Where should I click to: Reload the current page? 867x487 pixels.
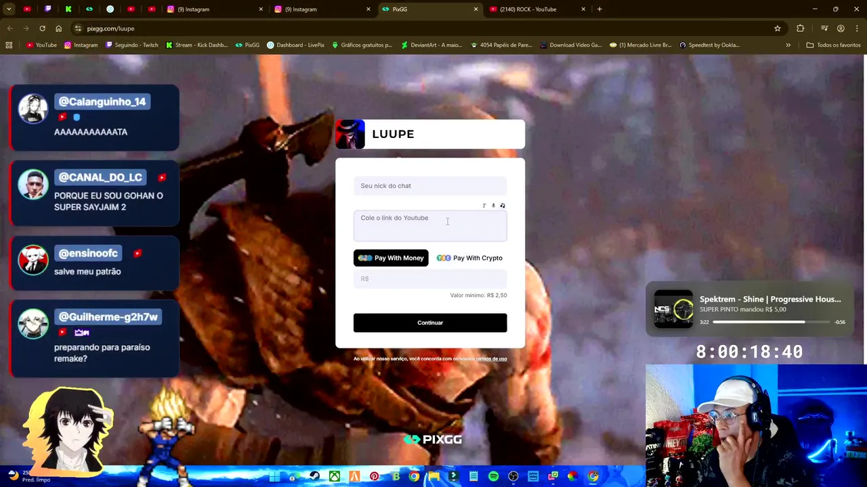42,28
